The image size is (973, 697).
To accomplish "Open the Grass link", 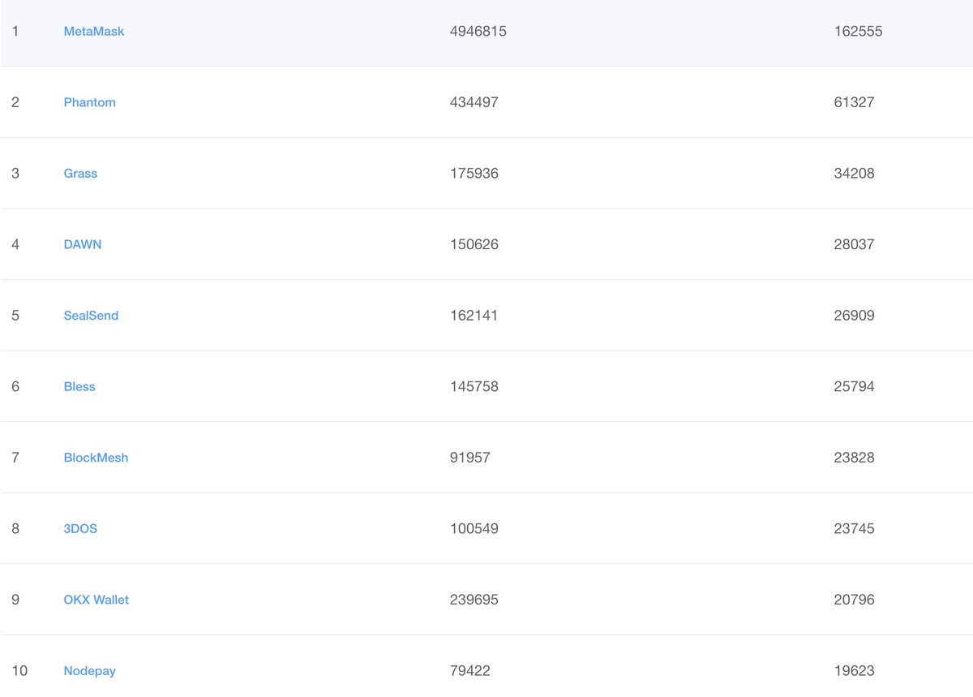I will click(80, 173).
